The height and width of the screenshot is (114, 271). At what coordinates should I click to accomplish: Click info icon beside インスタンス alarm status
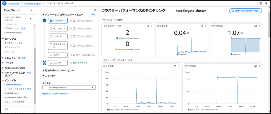coord(74,29)
